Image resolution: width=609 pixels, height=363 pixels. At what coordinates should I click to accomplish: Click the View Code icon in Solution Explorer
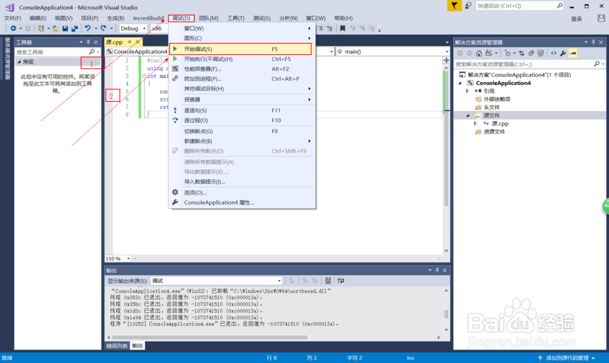pos(554,53)
